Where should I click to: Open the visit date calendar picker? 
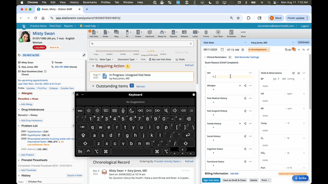pos(222,49)
